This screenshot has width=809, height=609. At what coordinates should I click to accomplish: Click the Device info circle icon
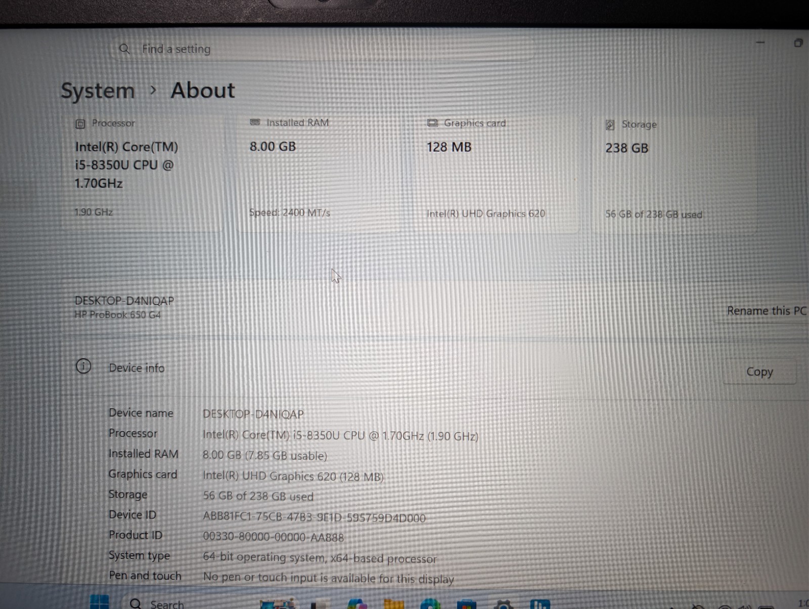point(83,366)
